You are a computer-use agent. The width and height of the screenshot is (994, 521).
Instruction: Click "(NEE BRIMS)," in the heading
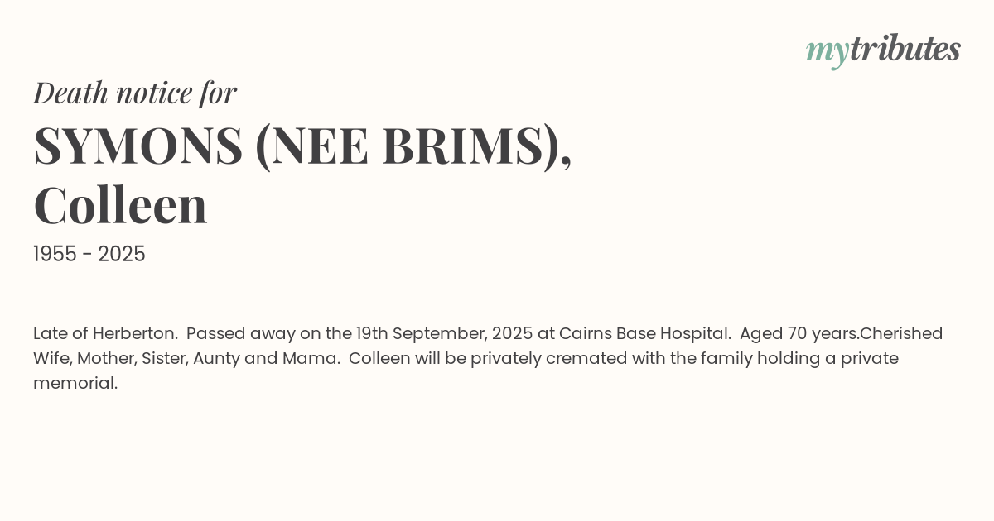pyautogui.click(x=413, y=146)
